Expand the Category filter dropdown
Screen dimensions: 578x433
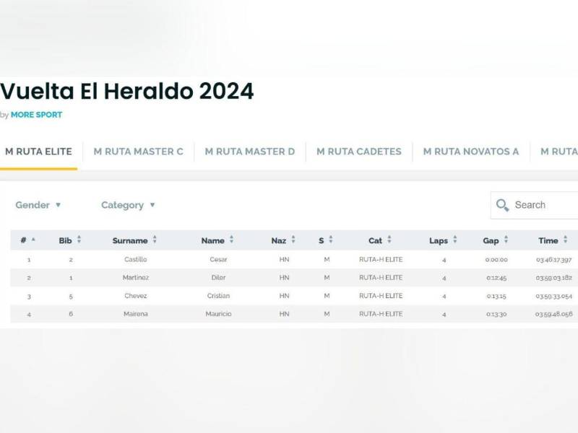128,205
